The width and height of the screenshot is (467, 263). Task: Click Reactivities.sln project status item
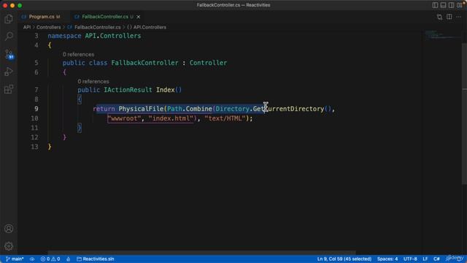[x=96, y=259]
